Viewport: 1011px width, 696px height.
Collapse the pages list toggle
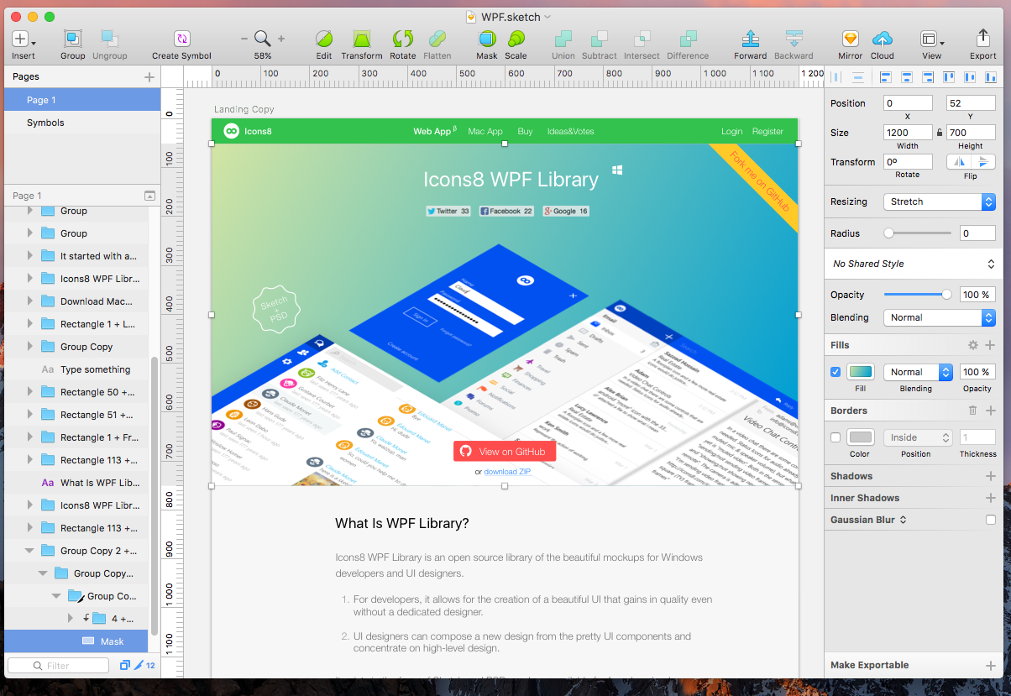click(149, 196)
